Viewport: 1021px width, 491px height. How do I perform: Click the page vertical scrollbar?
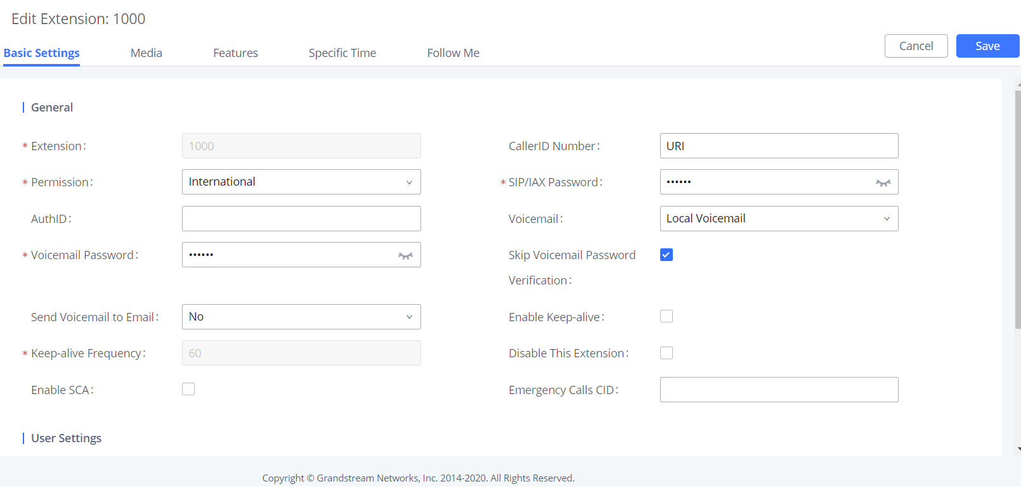[1018, 209]
